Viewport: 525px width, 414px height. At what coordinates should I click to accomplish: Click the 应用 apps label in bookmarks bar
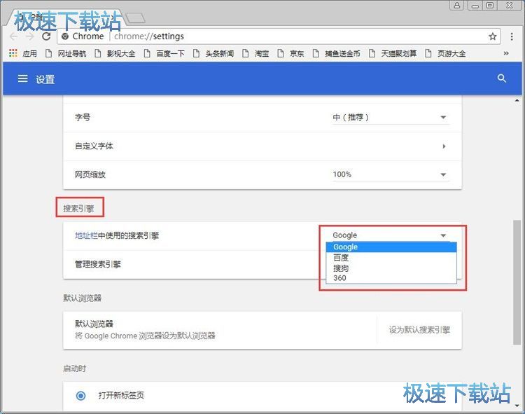pyautogui.click(x=30, y=53)
